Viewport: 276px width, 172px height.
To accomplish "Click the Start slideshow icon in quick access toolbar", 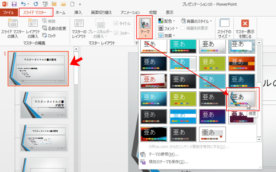I will [45, 4].
